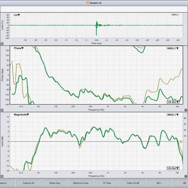Screen dimensions: 188x188
Task: Open the trace selector dropdown in Magnitude plot
Action: pyautogui.click(x=172, y=115)
